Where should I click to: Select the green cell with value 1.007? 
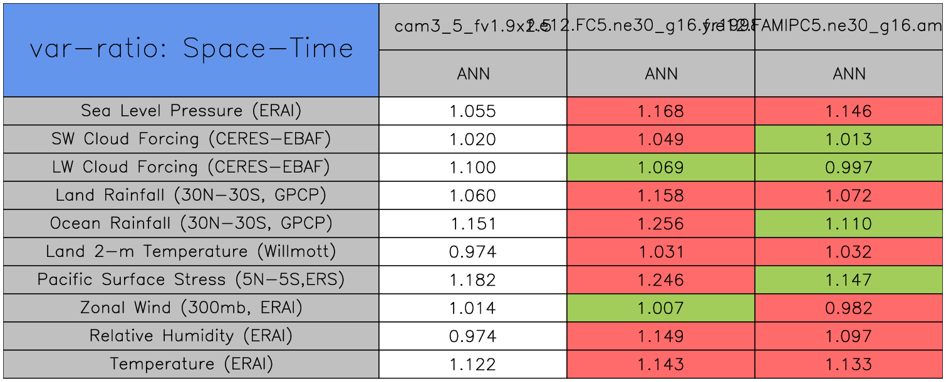(661, 308)
